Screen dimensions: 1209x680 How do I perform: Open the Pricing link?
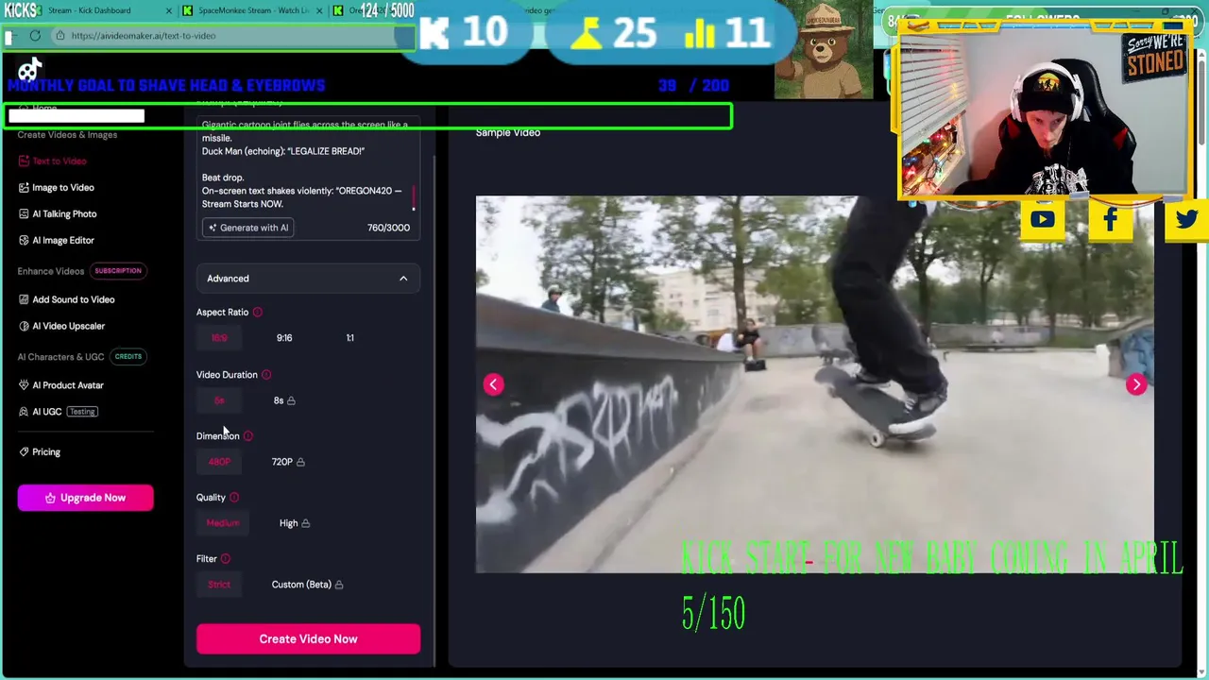click(46, 452)
